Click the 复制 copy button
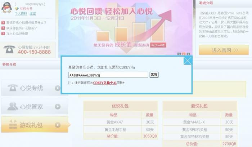The width and height of the screenshot is (252, 147). point(154,75)
